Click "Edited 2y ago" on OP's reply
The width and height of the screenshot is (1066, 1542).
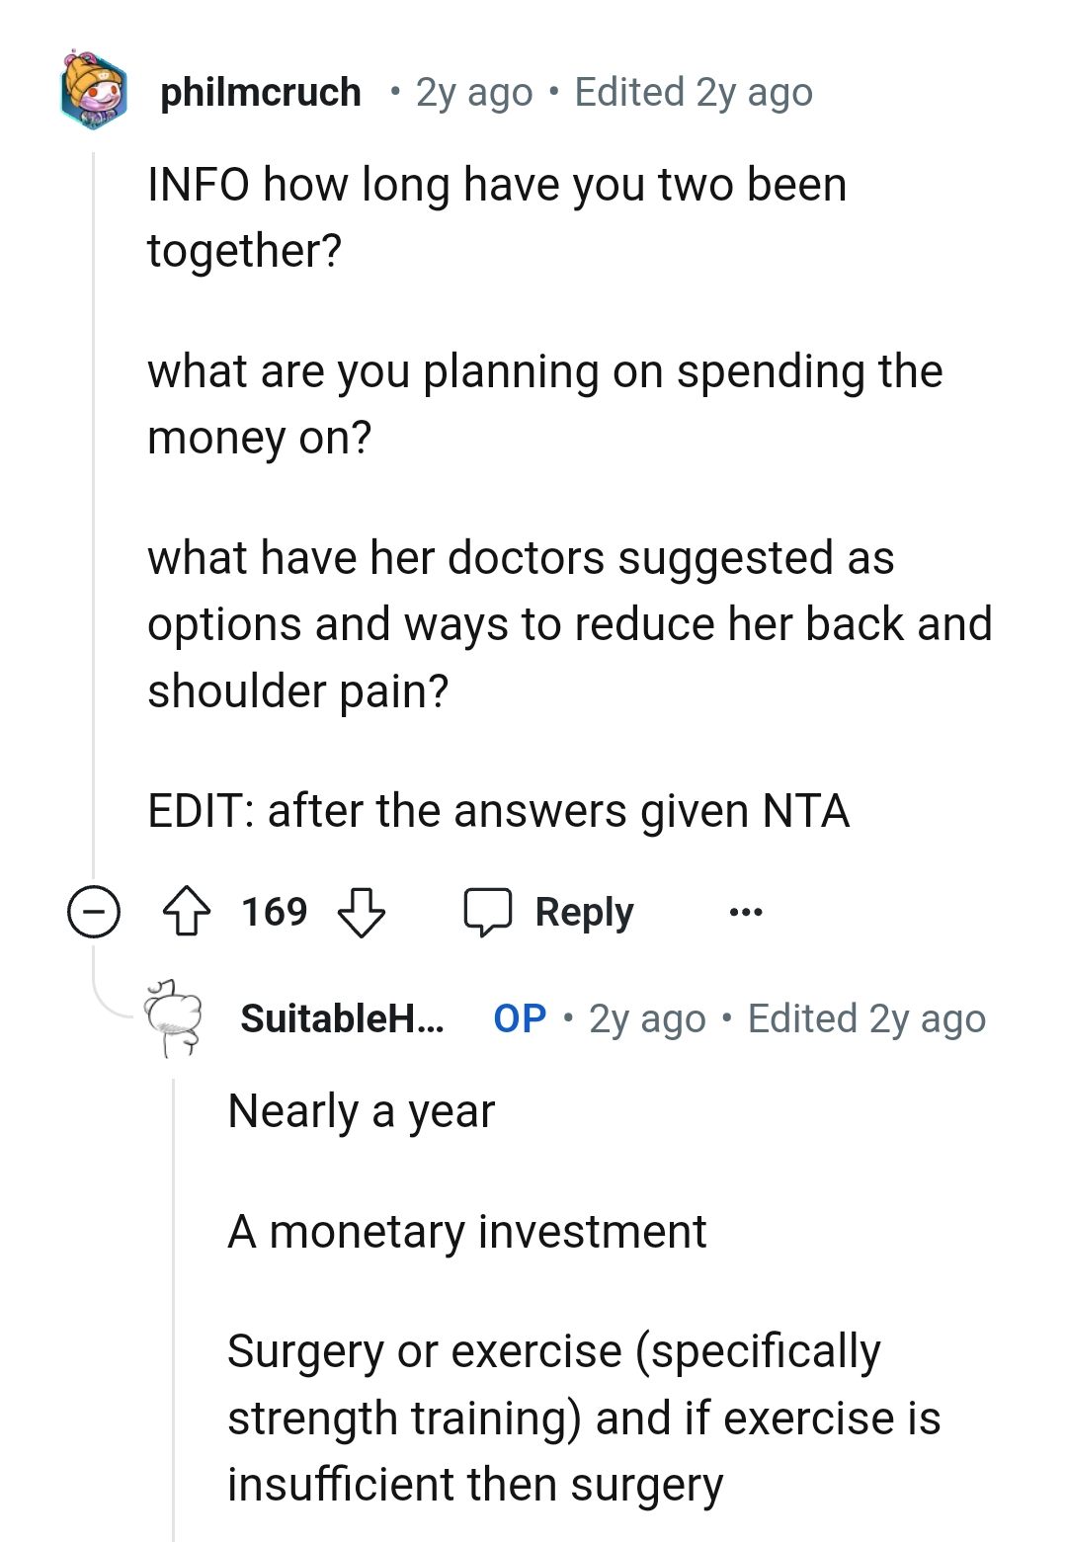(866, 1018)
